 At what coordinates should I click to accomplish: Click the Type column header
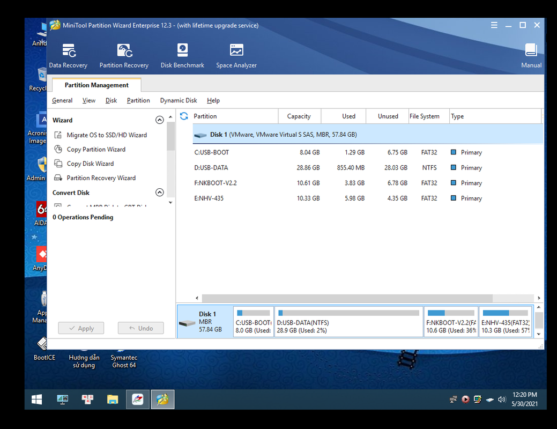click(x=495, y=116)
